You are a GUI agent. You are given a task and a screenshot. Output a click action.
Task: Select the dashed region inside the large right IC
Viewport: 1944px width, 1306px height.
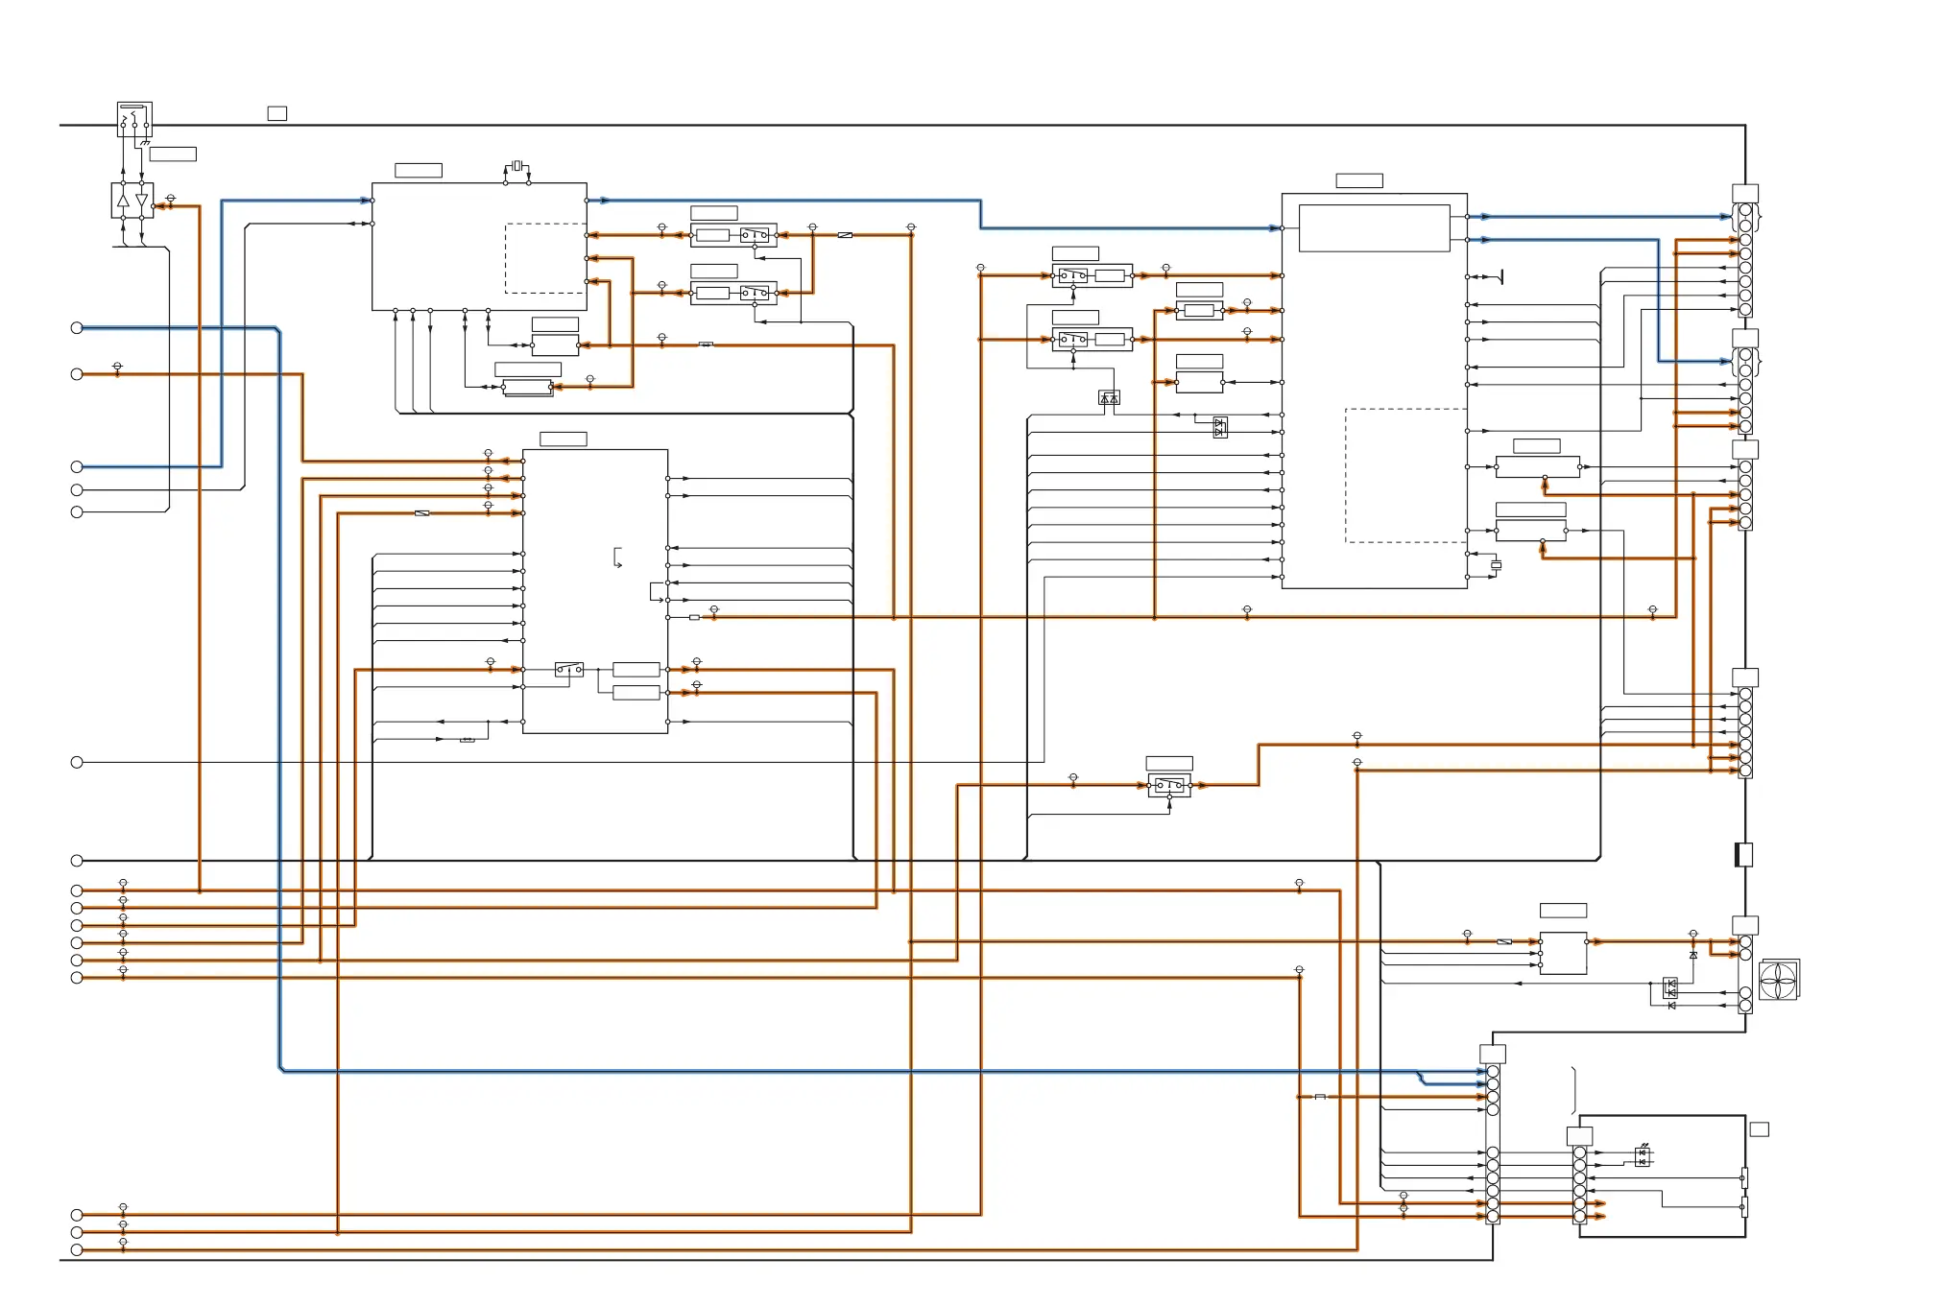pos(1404,475)
